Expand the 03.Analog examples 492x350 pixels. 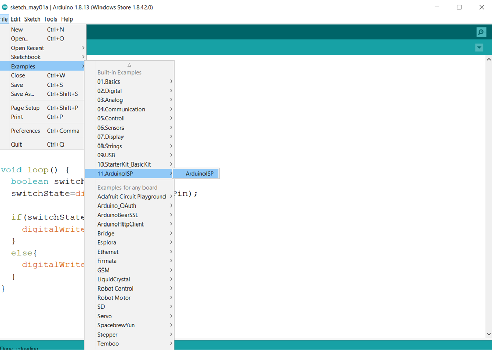pos(129,100)
